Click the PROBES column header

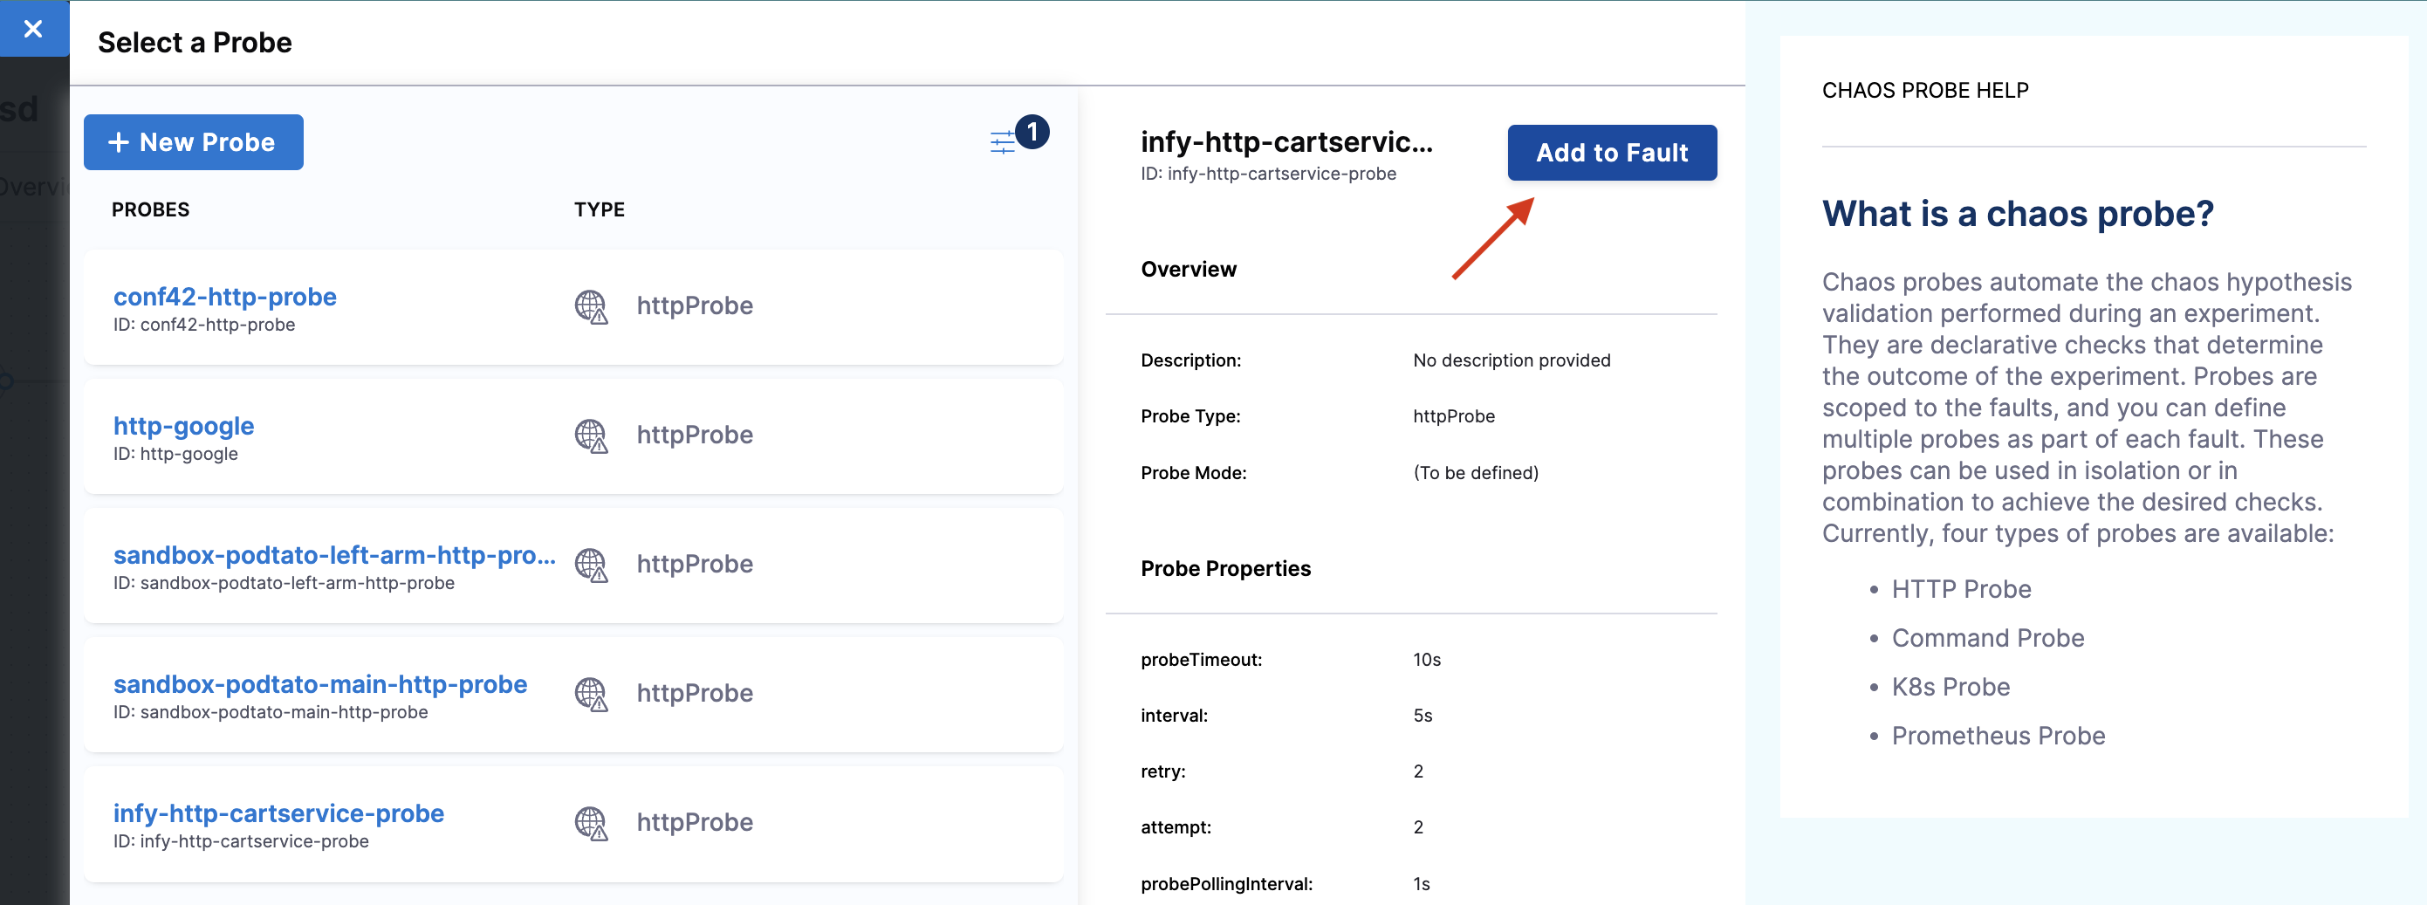coord(151,209)
